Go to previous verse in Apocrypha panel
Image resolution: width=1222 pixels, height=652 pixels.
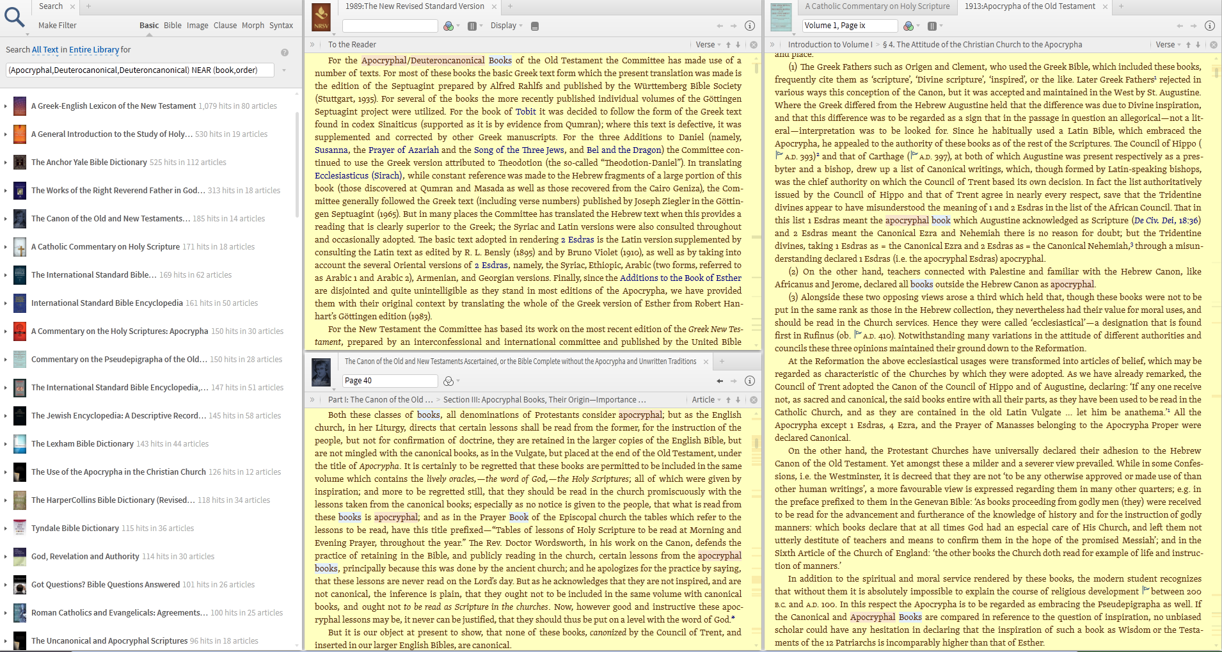(1188, 45)
